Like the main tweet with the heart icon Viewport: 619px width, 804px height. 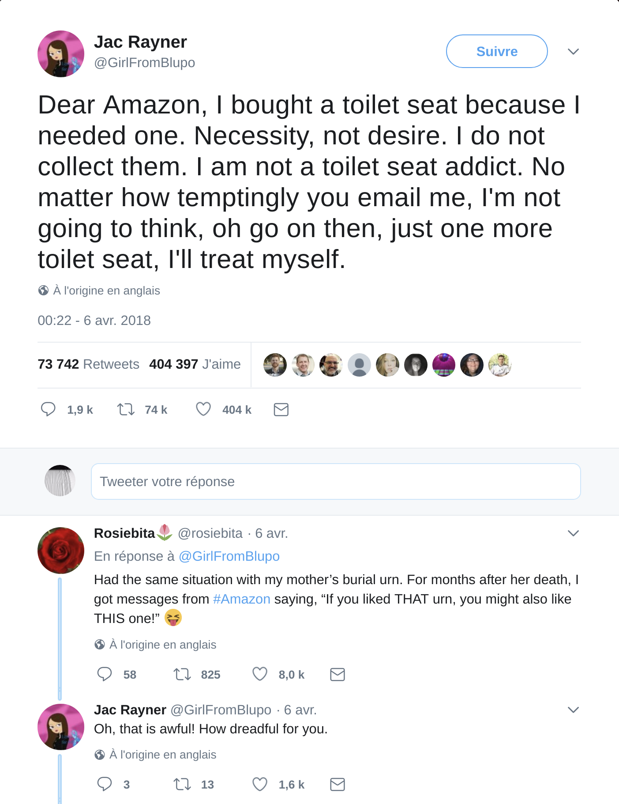point(203,409)
